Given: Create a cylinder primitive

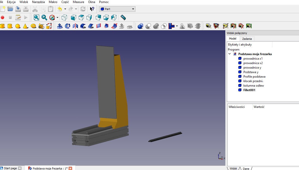Looking at the screenshot, I should pyautogui.click(x=10, y=26).
